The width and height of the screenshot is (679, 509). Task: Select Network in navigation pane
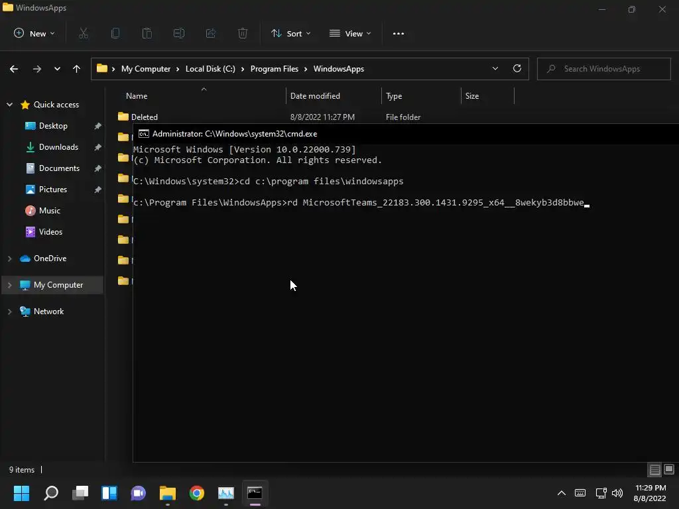click(x=48, y=311)
